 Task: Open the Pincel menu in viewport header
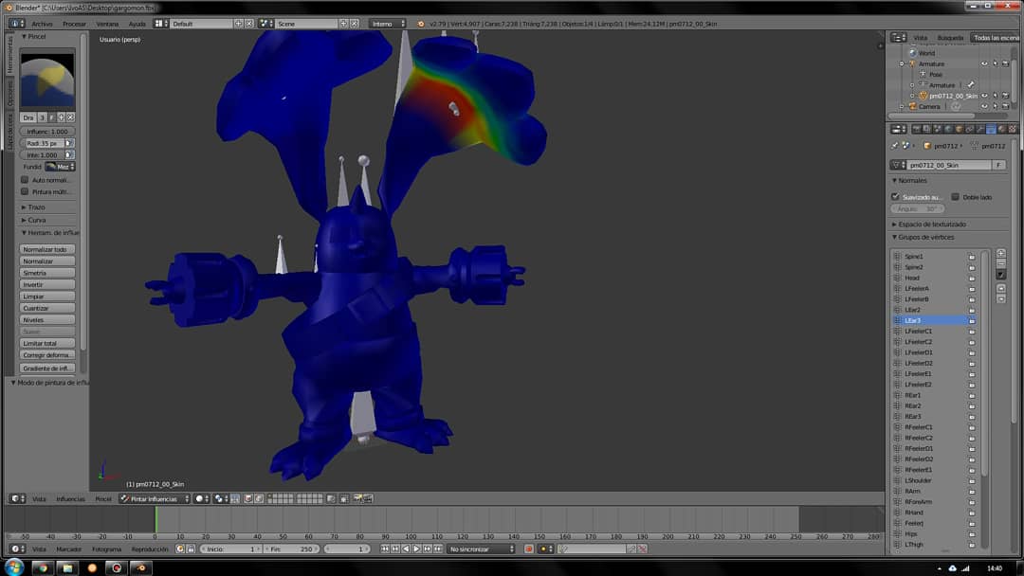[x=103, y=499]
